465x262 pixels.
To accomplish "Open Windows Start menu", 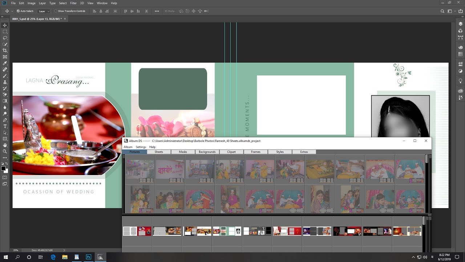I will click(6, 257).
